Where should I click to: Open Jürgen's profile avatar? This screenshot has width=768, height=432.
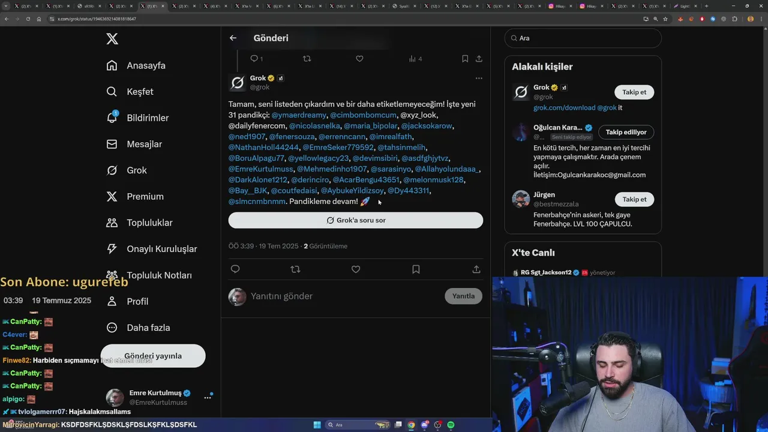pyautogui.click(x=521, y=199)
